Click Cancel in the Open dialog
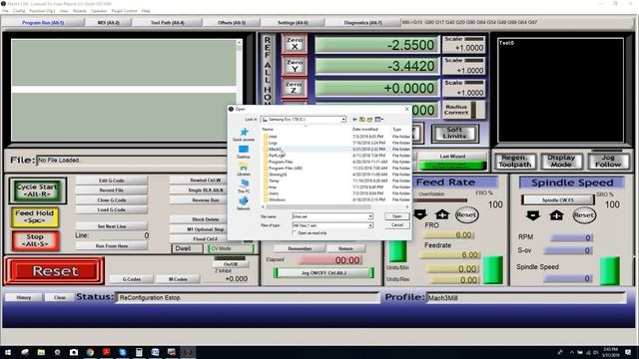The height and width of the screenshot is (359, 639). pos(397,225)
